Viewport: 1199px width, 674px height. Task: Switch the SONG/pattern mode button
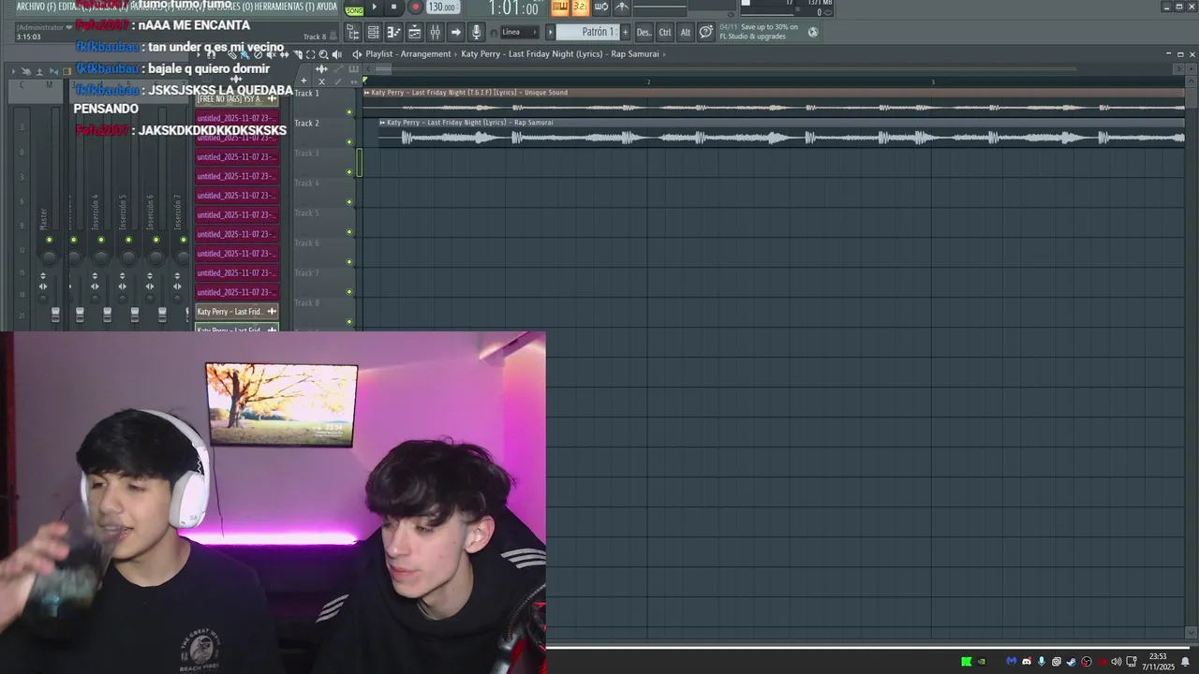click(x=354, y=10)
